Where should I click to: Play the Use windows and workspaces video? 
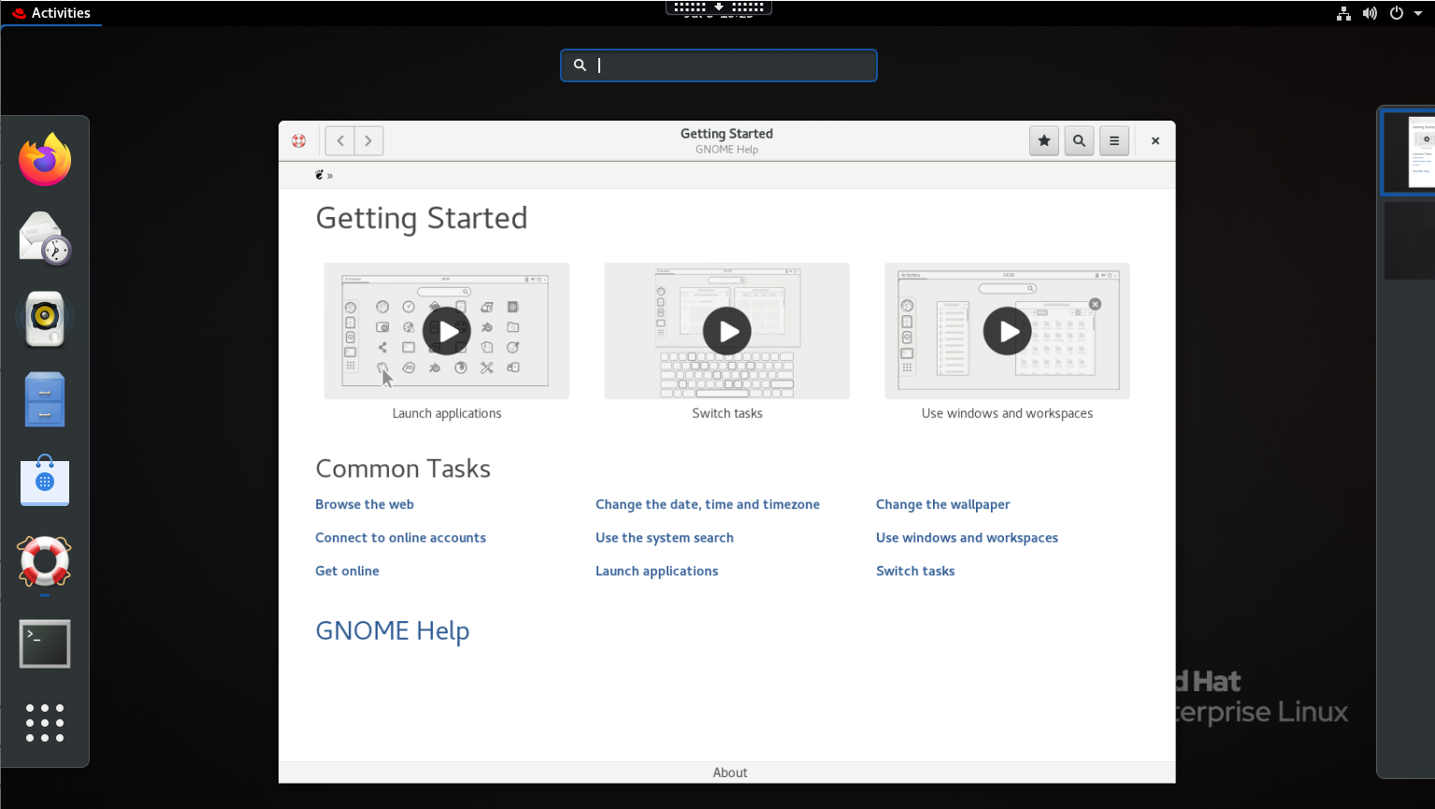[x=1007, y=331]
